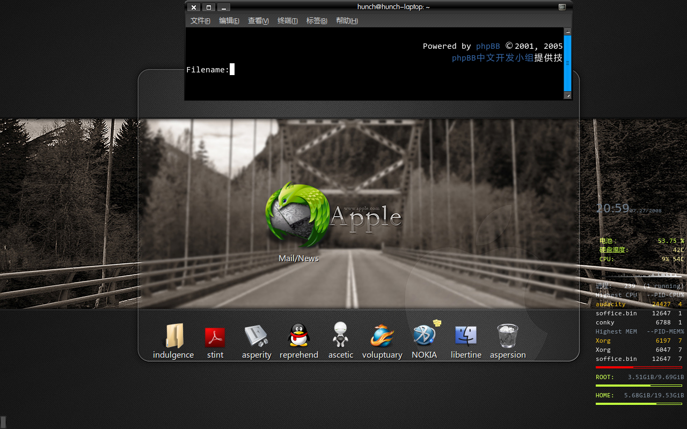This screenshot has width=687, height=429.
Task: Click the terminal scrollbar down arrow
Action: 568,95
